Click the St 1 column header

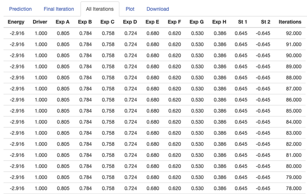[243, 22]
